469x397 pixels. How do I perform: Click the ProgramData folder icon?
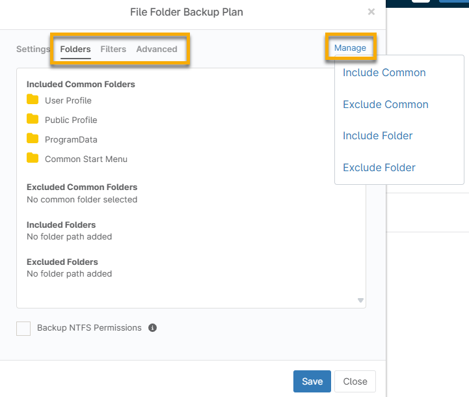(33, 139)
